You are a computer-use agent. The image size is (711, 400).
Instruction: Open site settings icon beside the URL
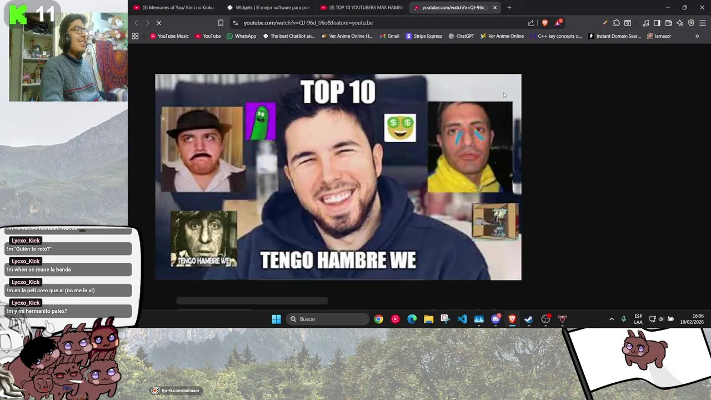click(x=236, y=23)
